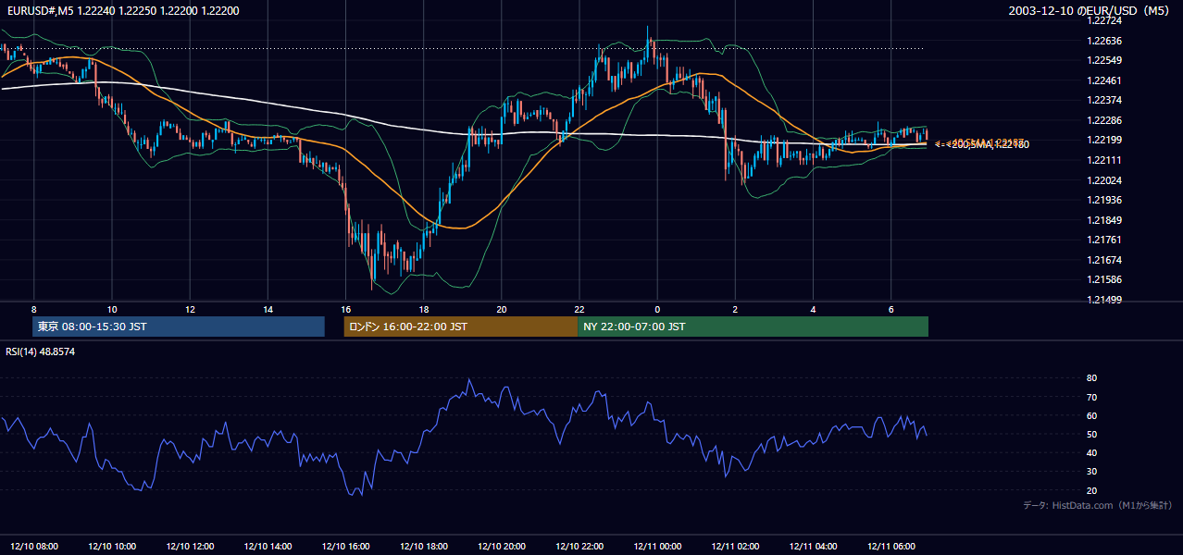Click the 2003-12-10 のEUR/USD (M5) header label
This screenshot has width=1183, height=555.
coord(1090,10)
